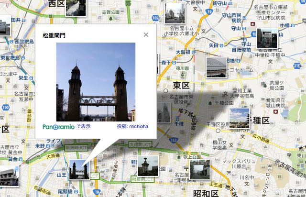Click the 大須通 road label
The width and height of the screenshot is (306, 197).
pyautogui.click(x=53, y=156)
